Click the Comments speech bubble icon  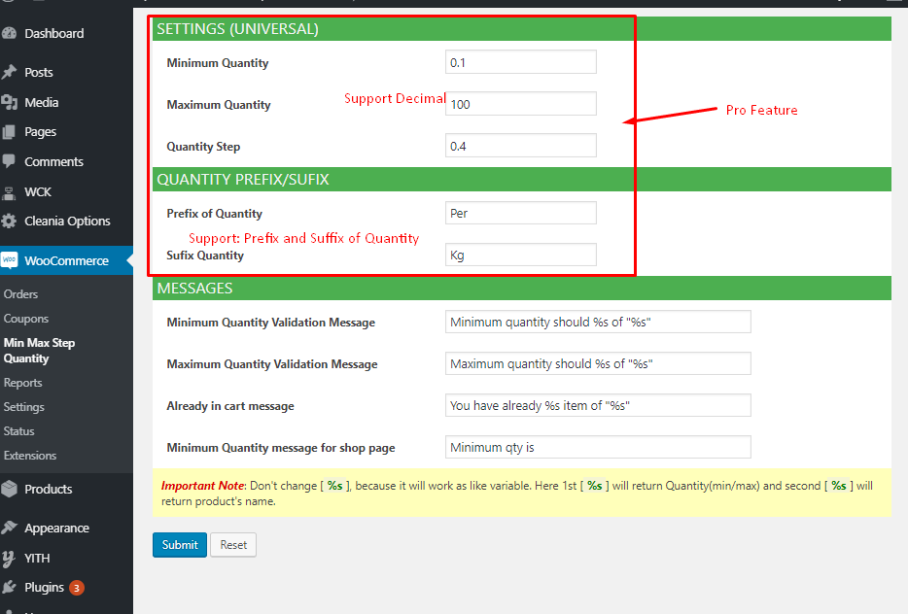pos(10,161)
